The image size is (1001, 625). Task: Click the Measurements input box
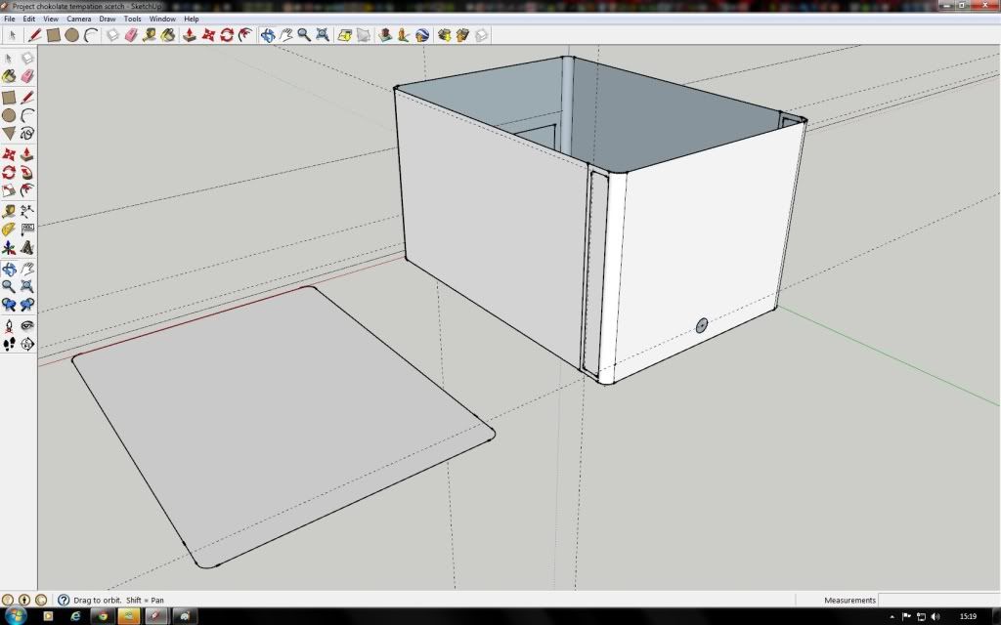(939, 601)
